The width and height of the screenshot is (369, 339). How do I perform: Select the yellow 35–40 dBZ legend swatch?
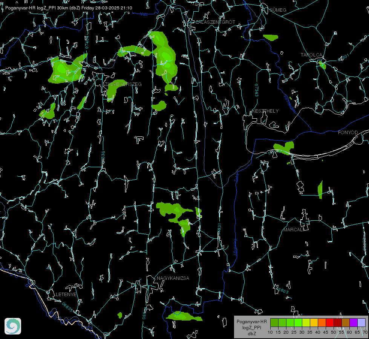click(x=314, y=322)
